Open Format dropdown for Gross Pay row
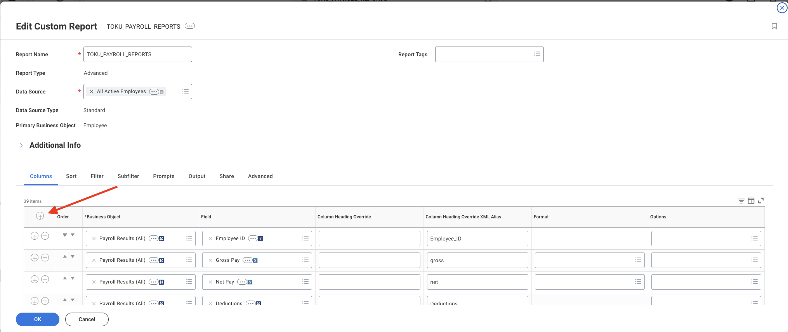This screenshot has width=788, height=332. 638,260
